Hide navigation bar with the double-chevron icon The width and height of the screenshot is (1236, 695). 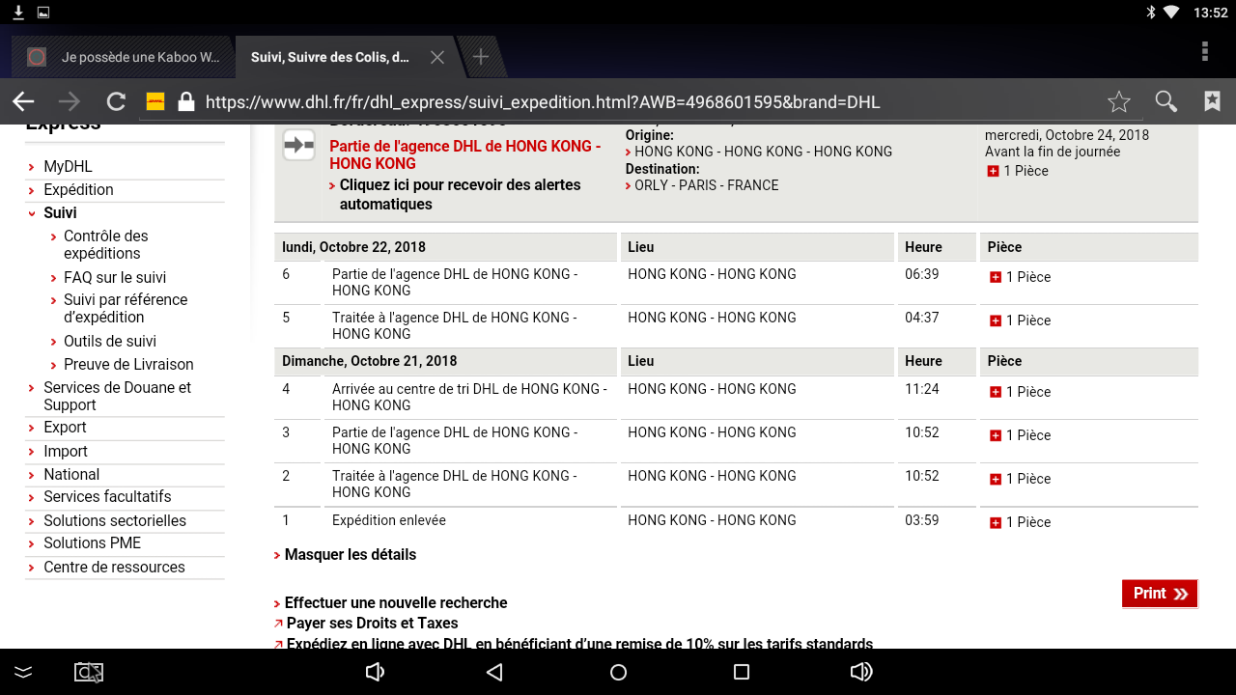(x=23, y=672)
